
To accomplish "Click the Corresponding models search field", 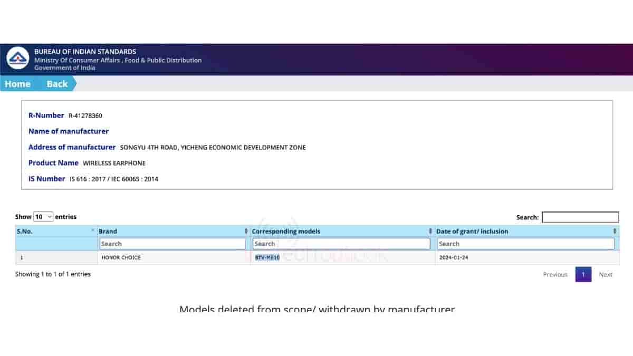I will tap(341, 244).
